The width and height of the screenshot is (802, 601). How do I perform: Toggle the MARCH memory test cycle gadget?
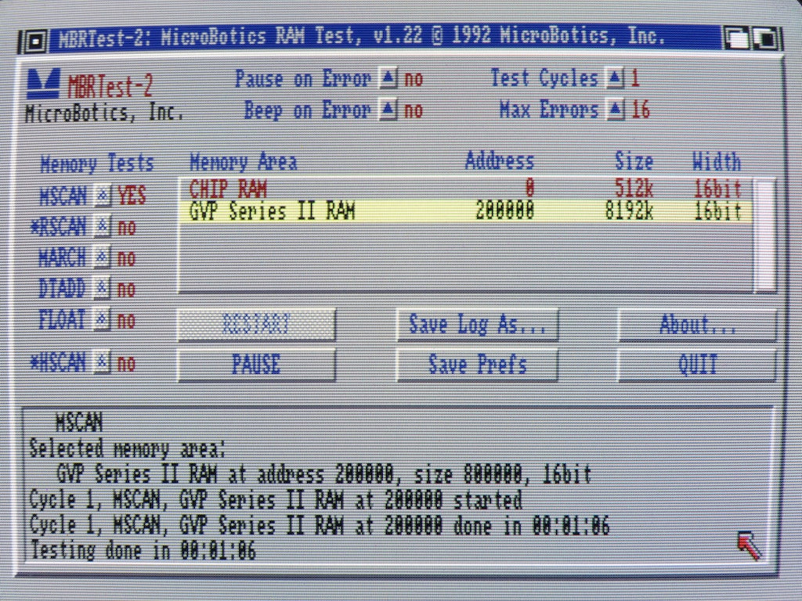pos(103,258)
